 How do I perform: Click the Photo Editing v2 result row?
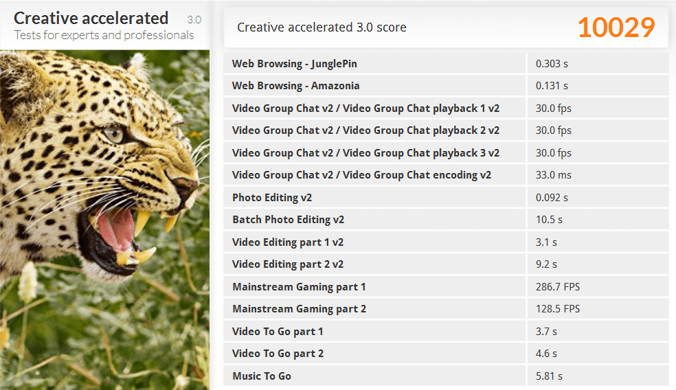point(446,197)
